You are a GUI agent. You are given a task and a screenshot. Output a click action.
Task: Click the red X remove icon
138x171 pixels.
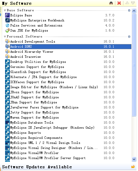[119, 3]
